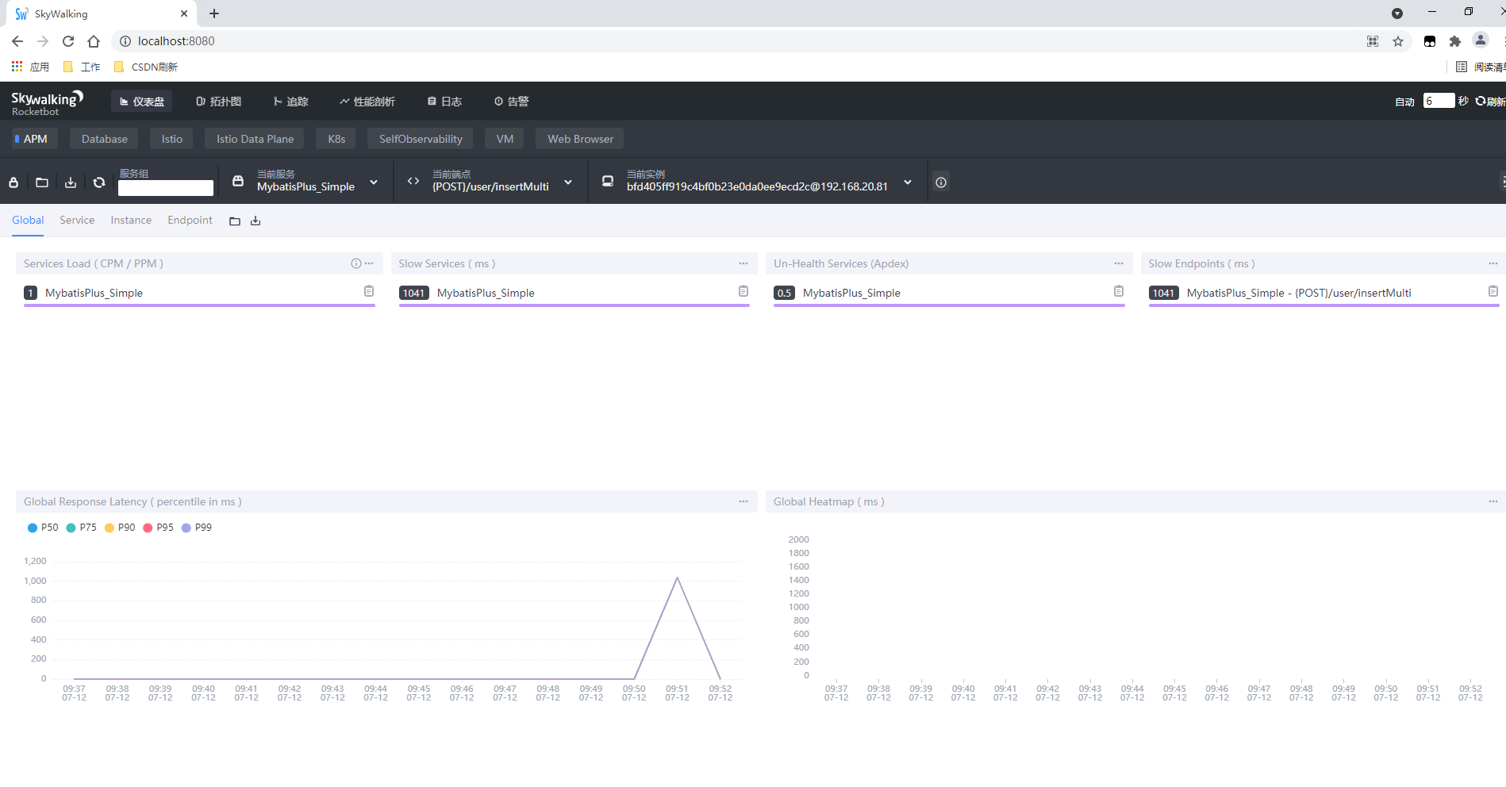
Task: Click the Skywalking Rocketbot logo
Action: 47,102
